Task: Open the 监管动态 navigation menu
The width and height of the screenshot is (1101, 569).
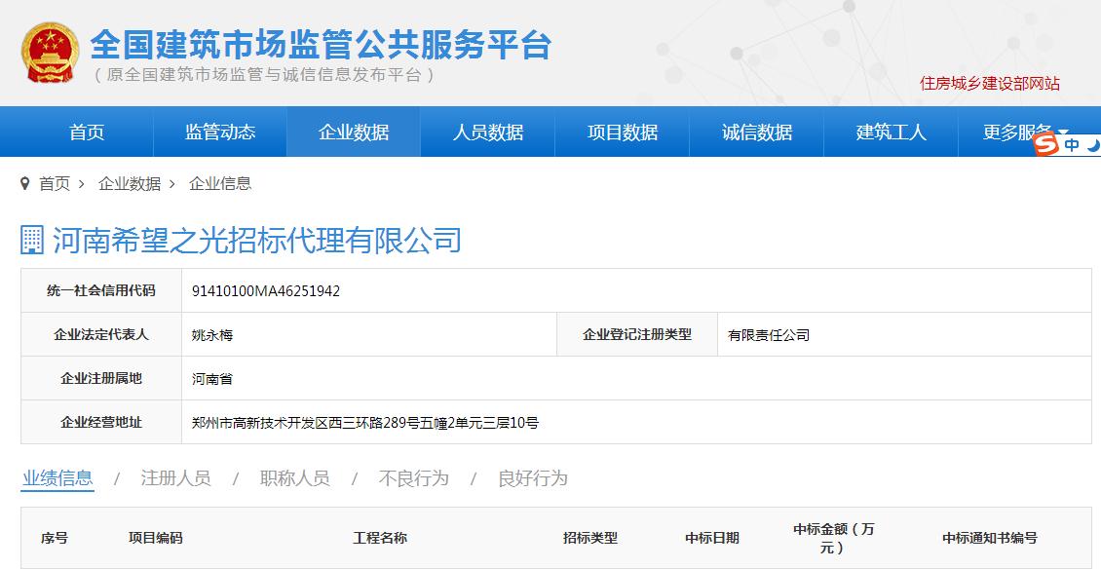Action: [x=220, y=133]
